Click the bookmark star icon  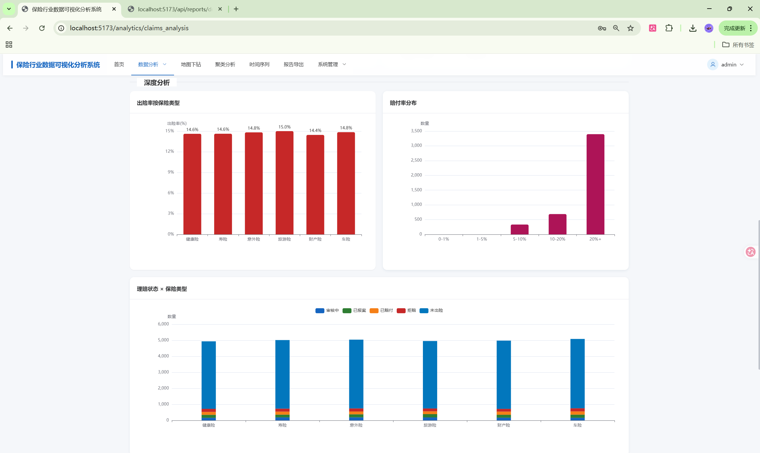point(630,28)
